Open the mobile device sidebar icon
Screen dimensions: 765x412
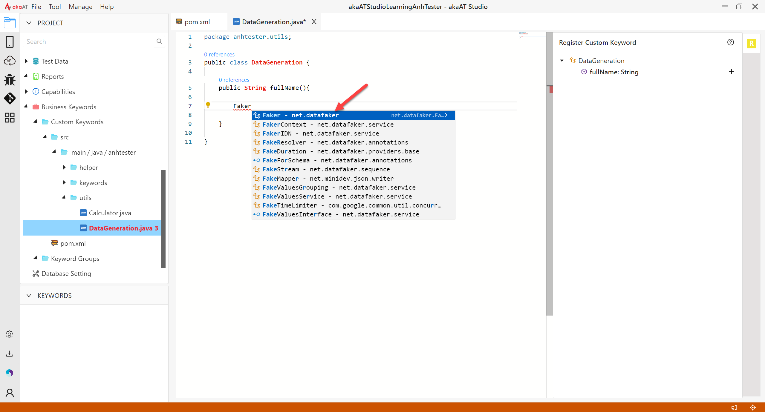tap(10, 42)
